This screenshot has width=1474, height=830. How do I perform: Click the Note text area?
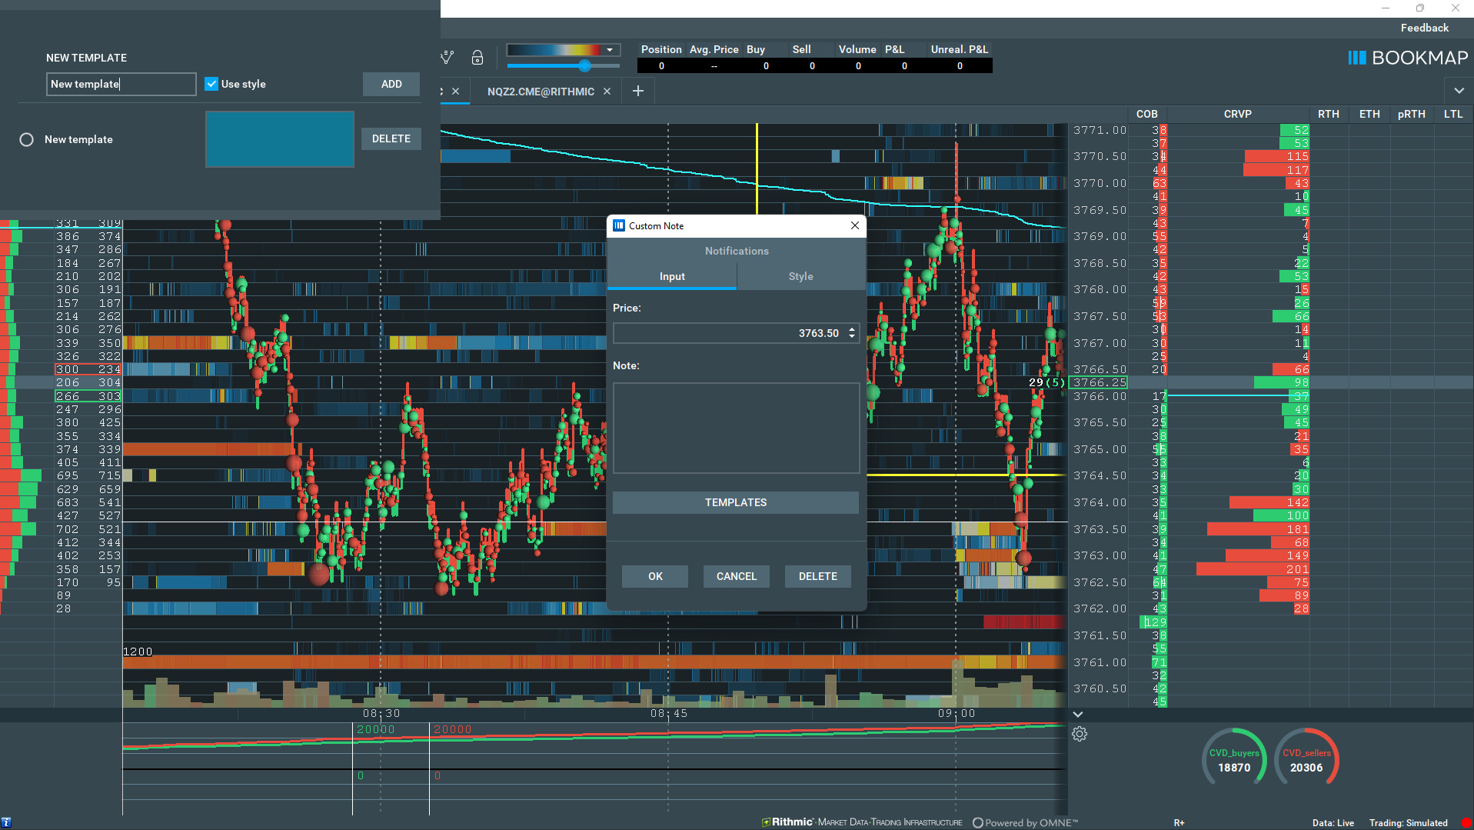click(x=735, y=428)
